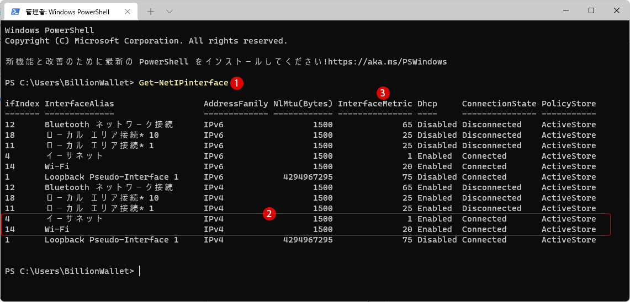Click the bottom prompt cursor line

click(x=72, y=271)
